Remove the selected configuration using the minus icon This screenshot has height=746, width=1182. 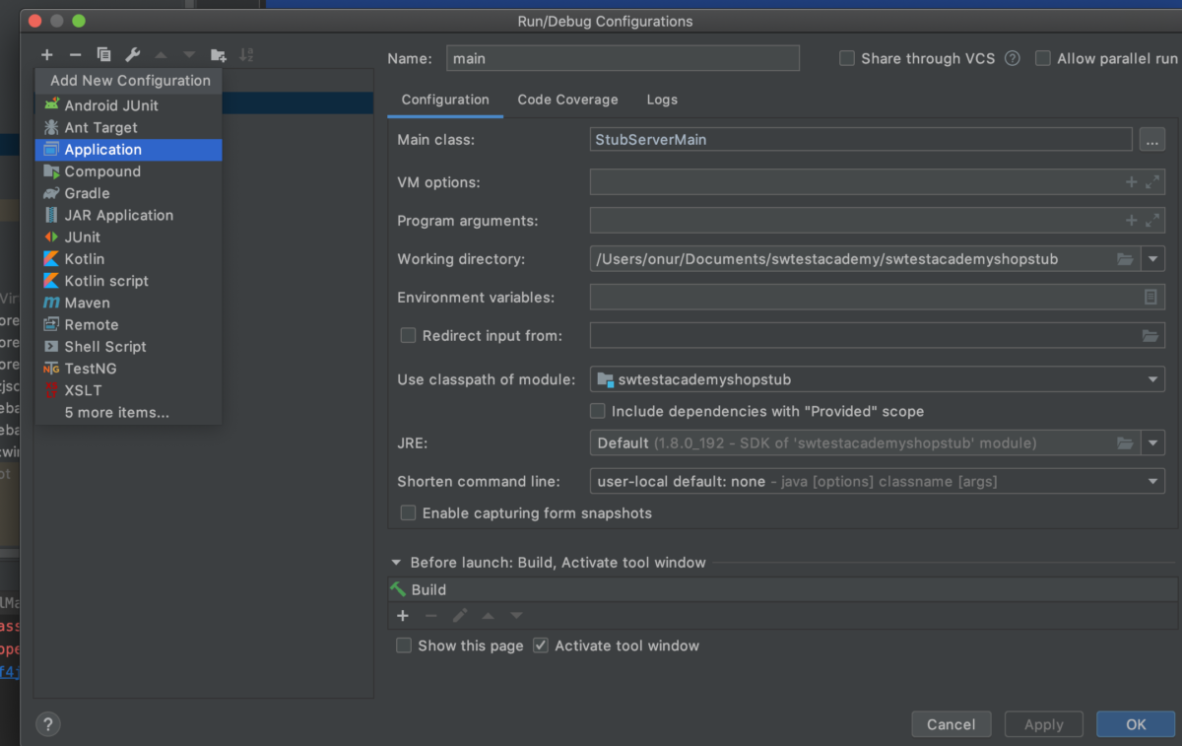(75, 55)
